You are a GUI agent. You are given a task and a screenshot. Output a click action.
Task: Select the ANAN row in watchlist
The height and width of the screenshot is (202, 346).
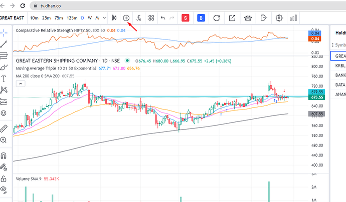[x=338, y=94]
